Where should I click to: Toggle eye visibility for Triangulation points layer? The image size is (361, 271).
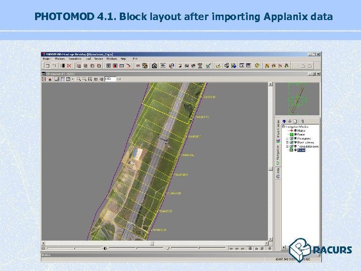click(x=295, y=147)
